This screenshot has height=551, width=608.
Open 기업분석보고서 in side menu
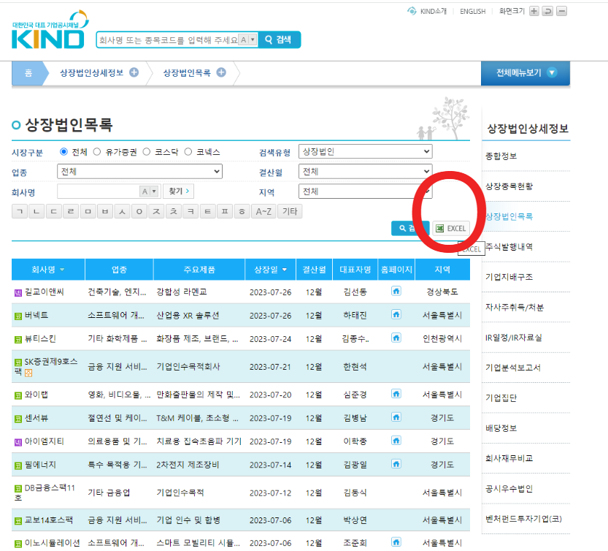coord(513,368)
